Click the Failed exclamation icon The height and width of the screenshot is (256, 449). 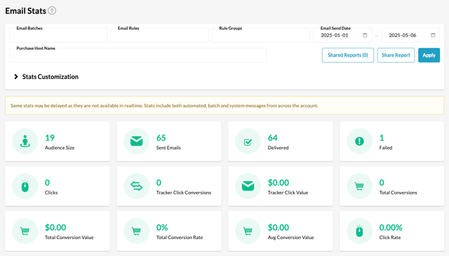tap(360, 141)
